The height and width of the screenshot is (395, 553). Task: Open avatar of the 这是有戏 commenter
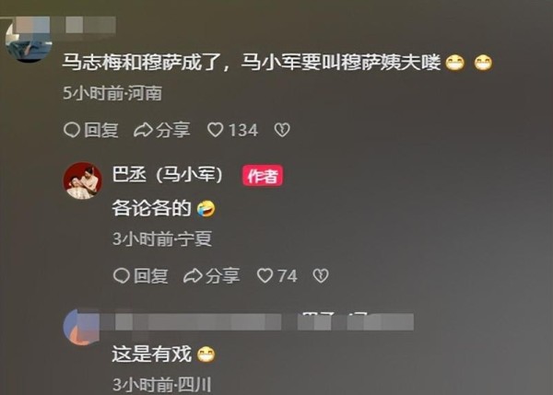[79, 328]
